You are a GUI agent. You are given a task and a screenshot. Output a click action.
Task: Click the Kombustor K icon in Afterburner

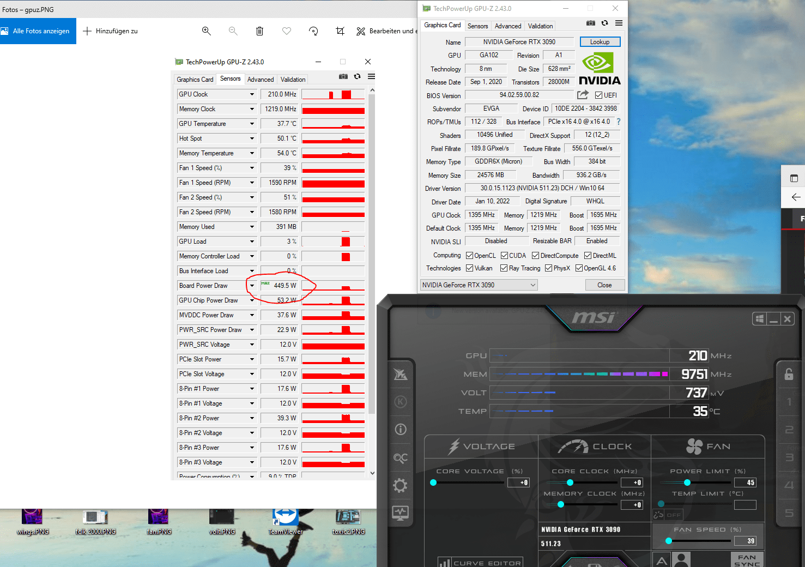point(401,402)
